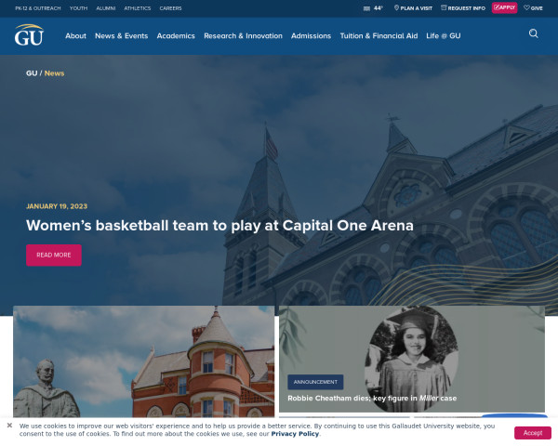Viewport: 558px width, 446px height.
Task: Open the About menu
Action: [76, 36]
